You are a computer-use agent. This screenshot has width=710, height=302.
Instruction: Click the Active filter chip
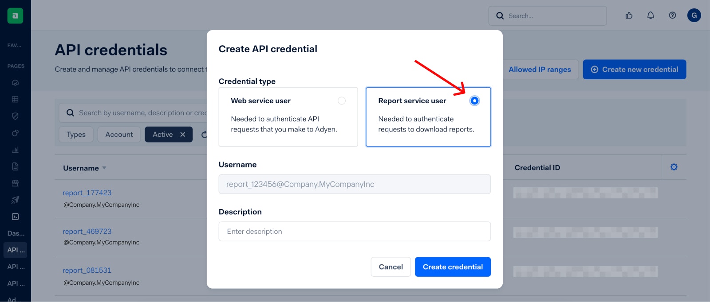[x=169, y=135]
